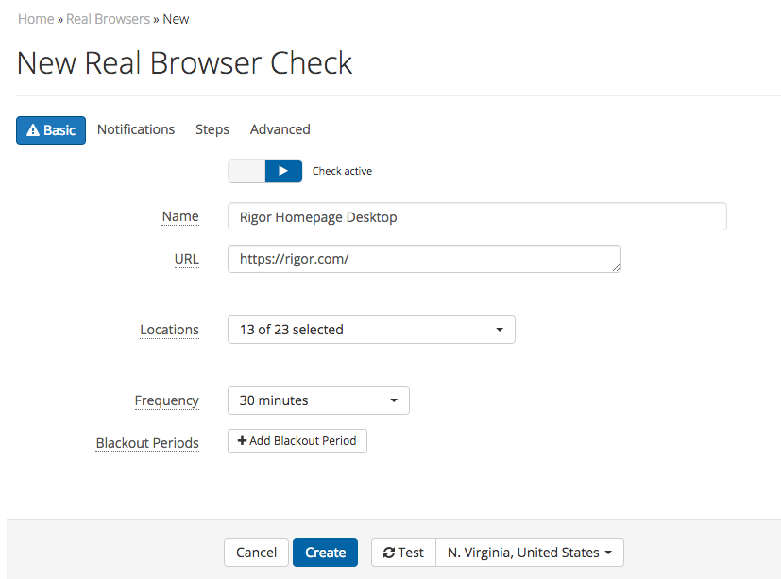Screen dimensions: 781x579
Task: Click the play arrow icon on active toggle
Action: (283, 171)
